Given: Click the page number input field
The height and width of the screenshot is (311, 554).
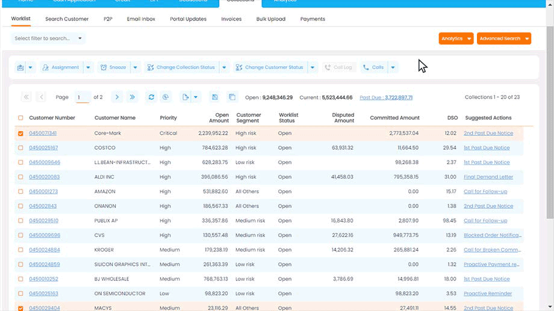Looking at the screenshot, I should (x=82, y=97).
